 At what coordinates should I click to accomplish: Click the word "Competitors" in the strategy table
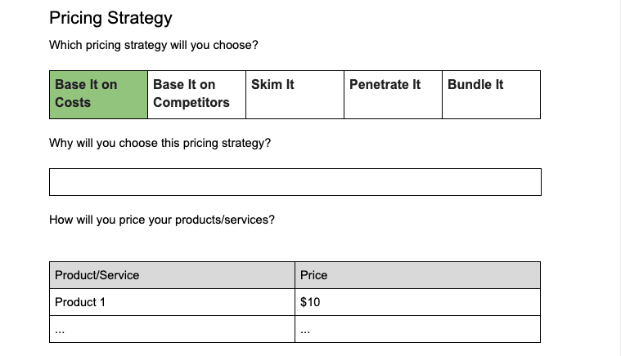pyautogui.click(x=191, y=103)
